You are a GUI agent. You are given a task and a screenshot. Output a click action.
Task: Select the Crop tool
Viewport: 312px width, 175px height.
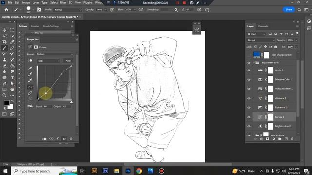[x=4, y=42]
